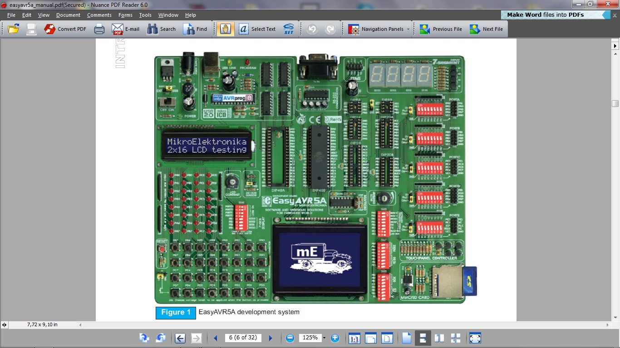Collapse the Make Word files banner arrow

pos(606,14)
